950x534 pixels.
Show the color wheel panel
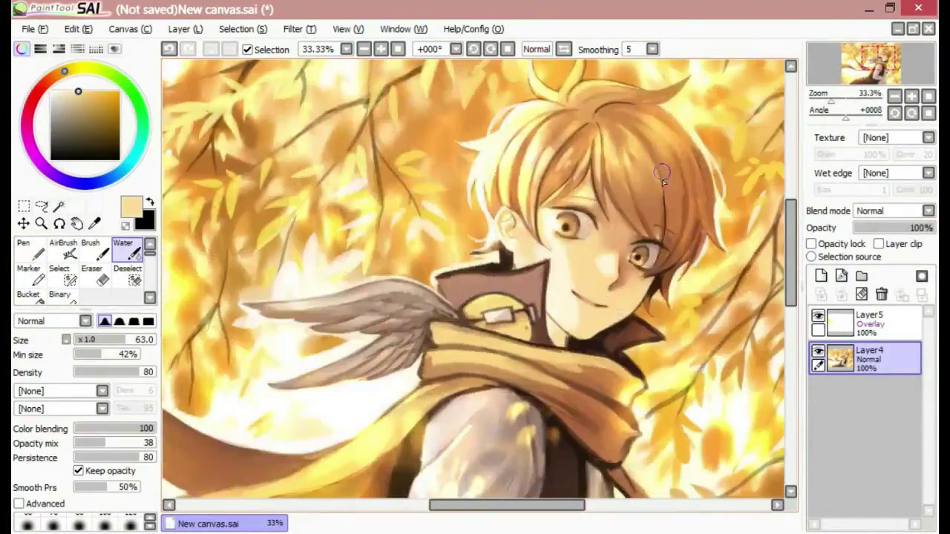(22, 49)
